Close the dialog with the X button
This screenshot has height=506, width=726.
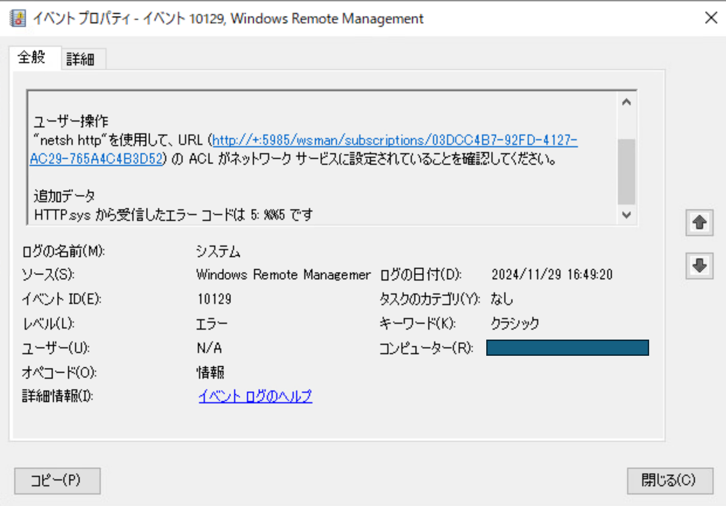[x=711, y=18]
